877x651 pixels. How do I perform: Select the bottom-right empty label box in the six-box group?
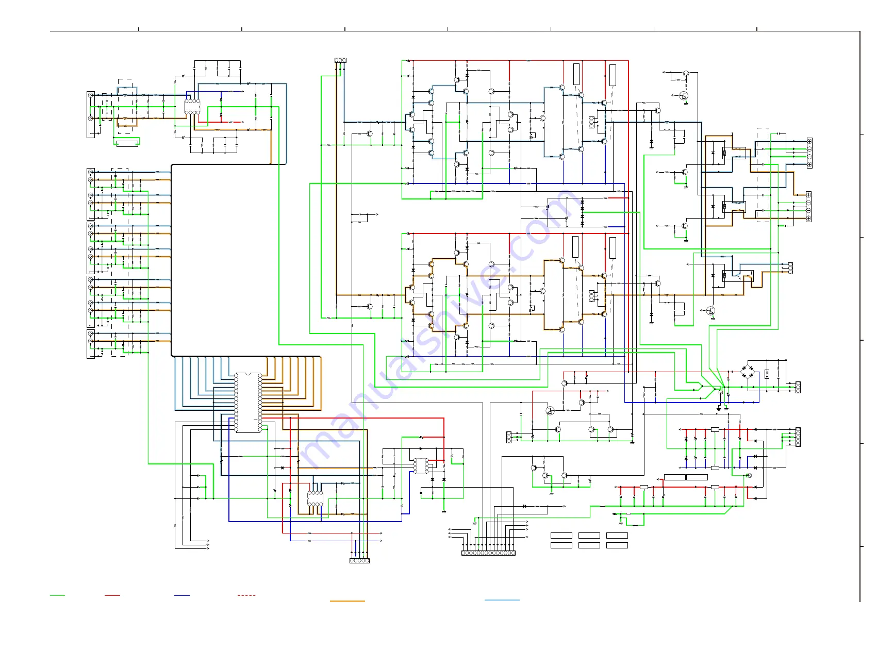pos(617,545)
